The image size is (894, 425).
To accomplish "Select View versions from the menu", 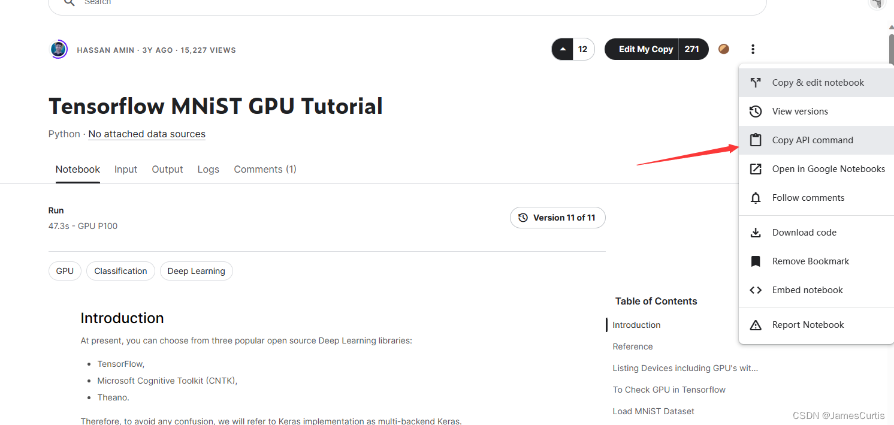I will (816, 111).
